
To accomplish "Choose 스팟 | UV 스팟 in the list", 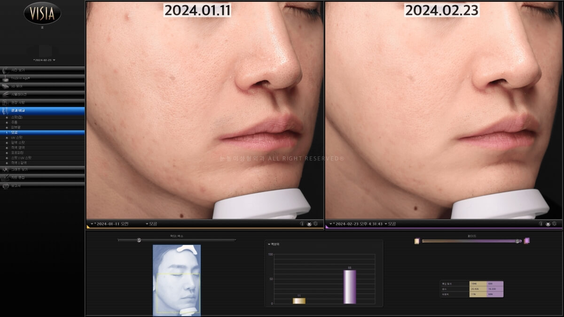I will coord(42,158).
